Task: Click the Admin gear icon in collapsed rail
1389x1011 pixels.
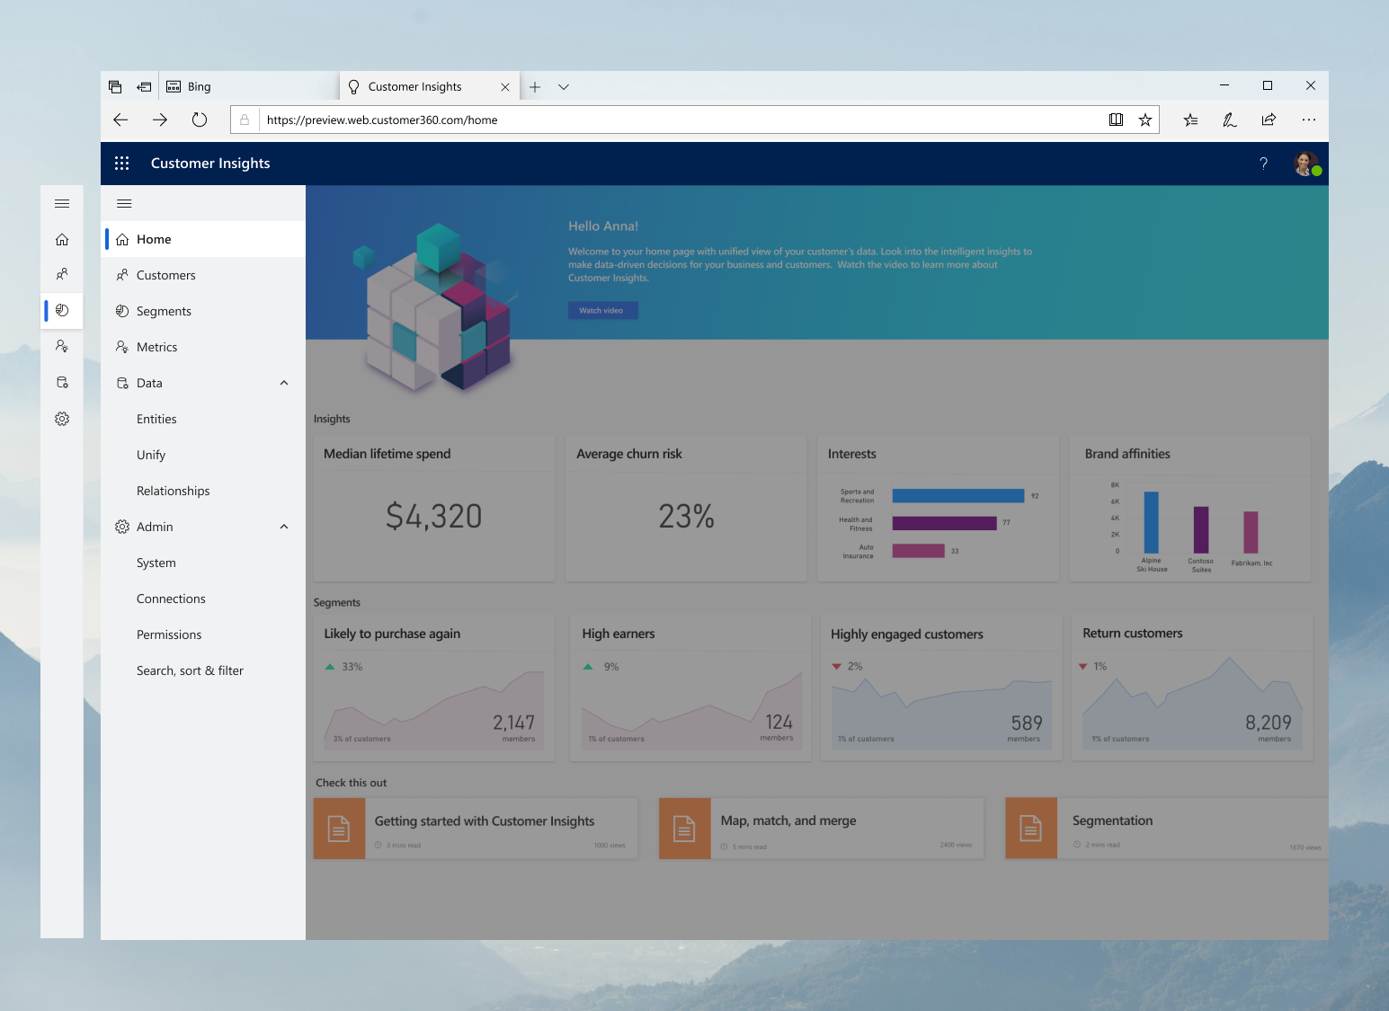Action: [x=62, y=419]
